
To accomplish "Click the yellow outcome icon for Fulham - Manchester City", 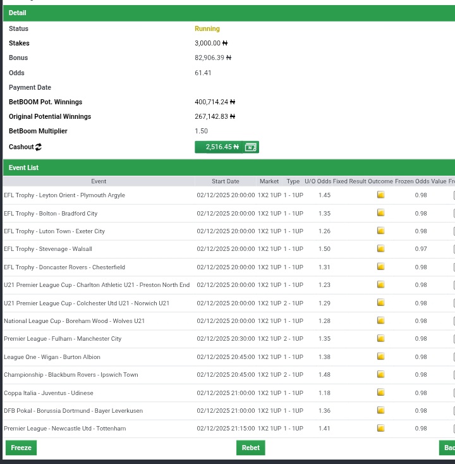I will [380, 338].
